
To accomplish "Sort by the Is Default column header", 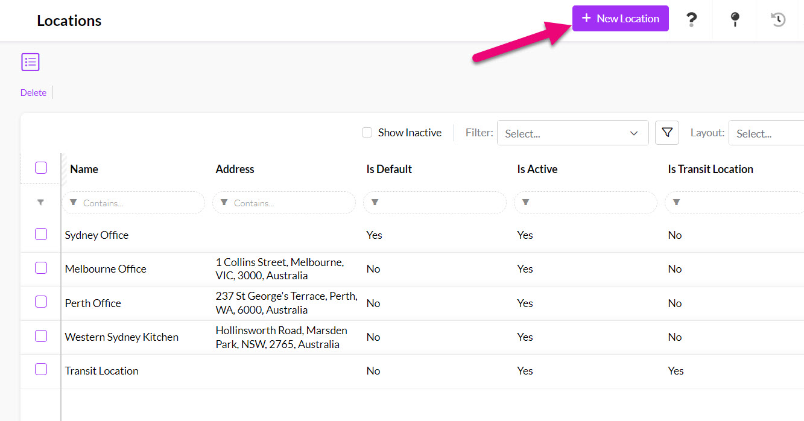I will pos(389,169).
